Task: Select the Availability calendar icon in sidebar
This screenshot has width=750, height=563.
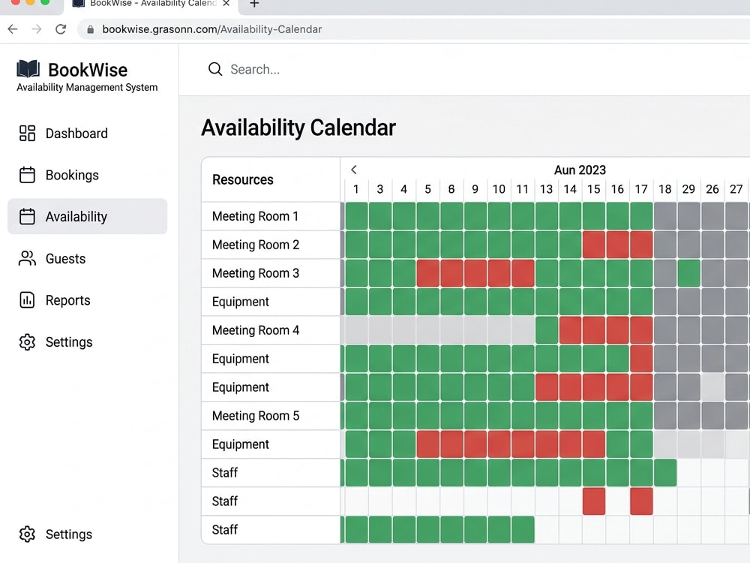Action: click(x=27, y=216)
